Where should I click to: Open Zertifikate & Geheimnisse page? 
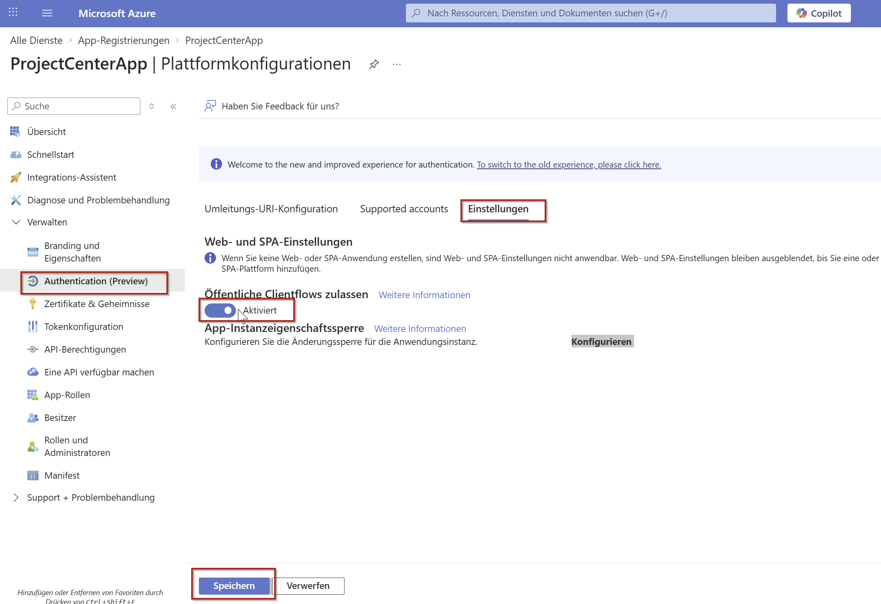click(97, 304)
